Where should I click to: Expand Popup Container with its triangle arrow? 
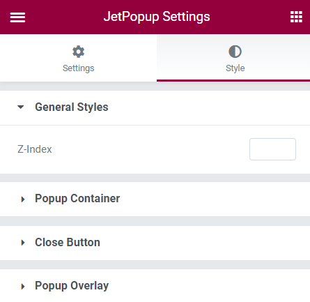[x=23, y=199]
